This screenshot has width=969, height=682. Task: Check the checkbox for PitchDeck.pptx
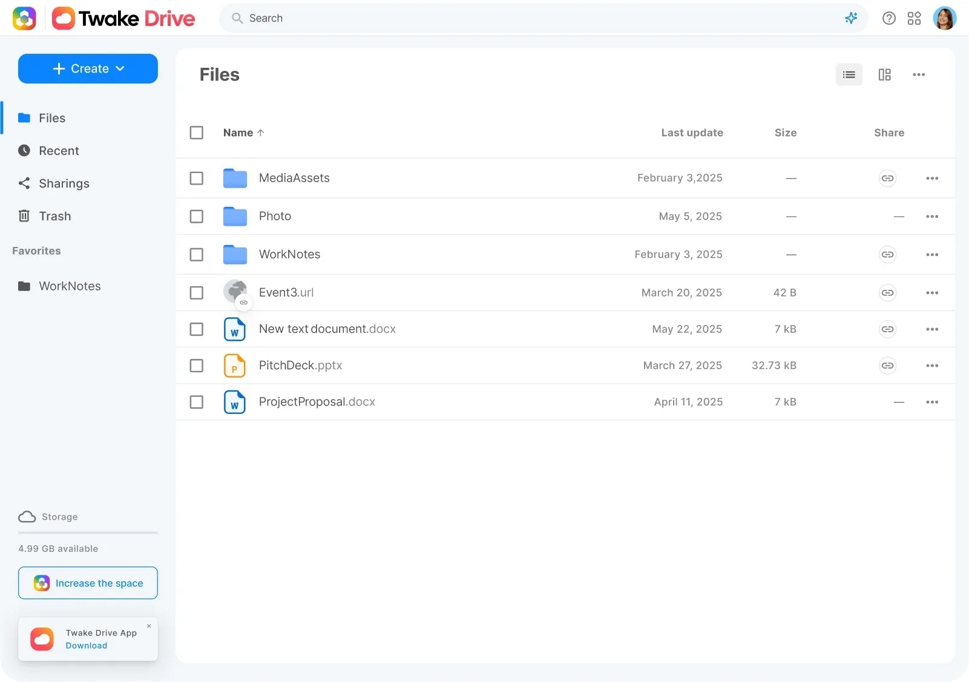[197, 366]
